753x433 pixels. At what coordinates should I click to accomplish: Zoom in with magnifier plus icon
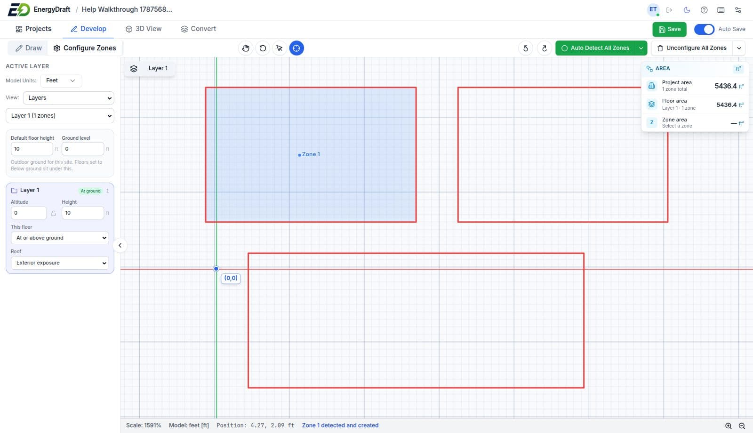(x=729, y=426)
